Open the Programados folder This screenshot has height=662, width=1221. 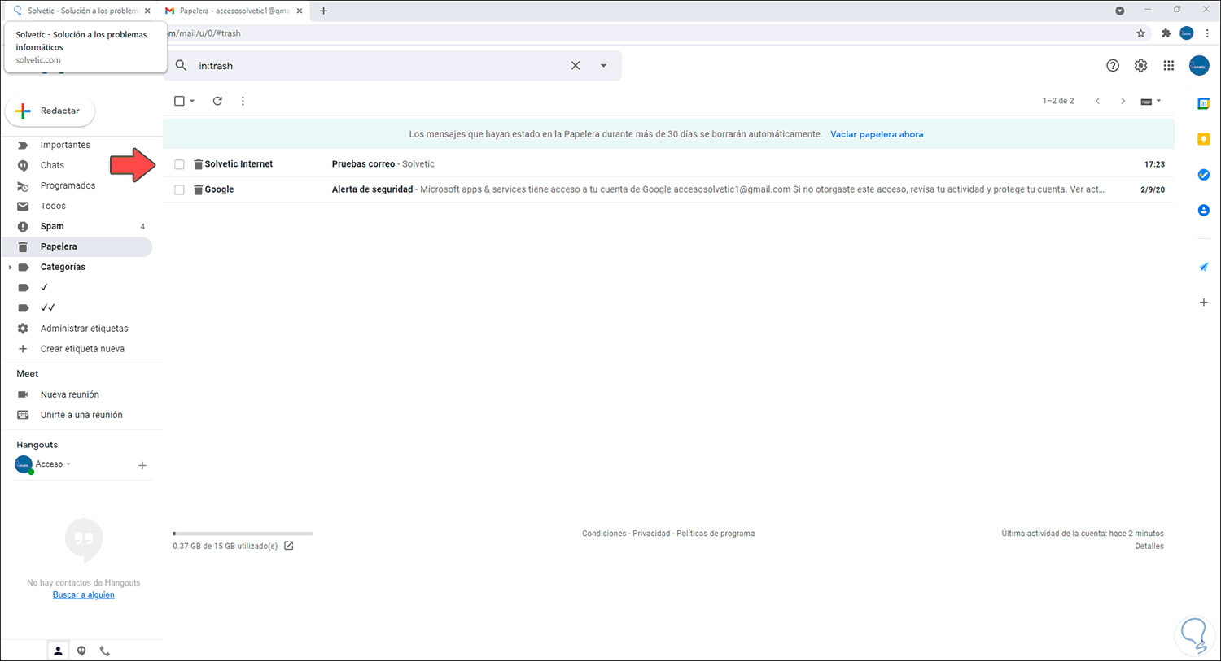point(68,185)
